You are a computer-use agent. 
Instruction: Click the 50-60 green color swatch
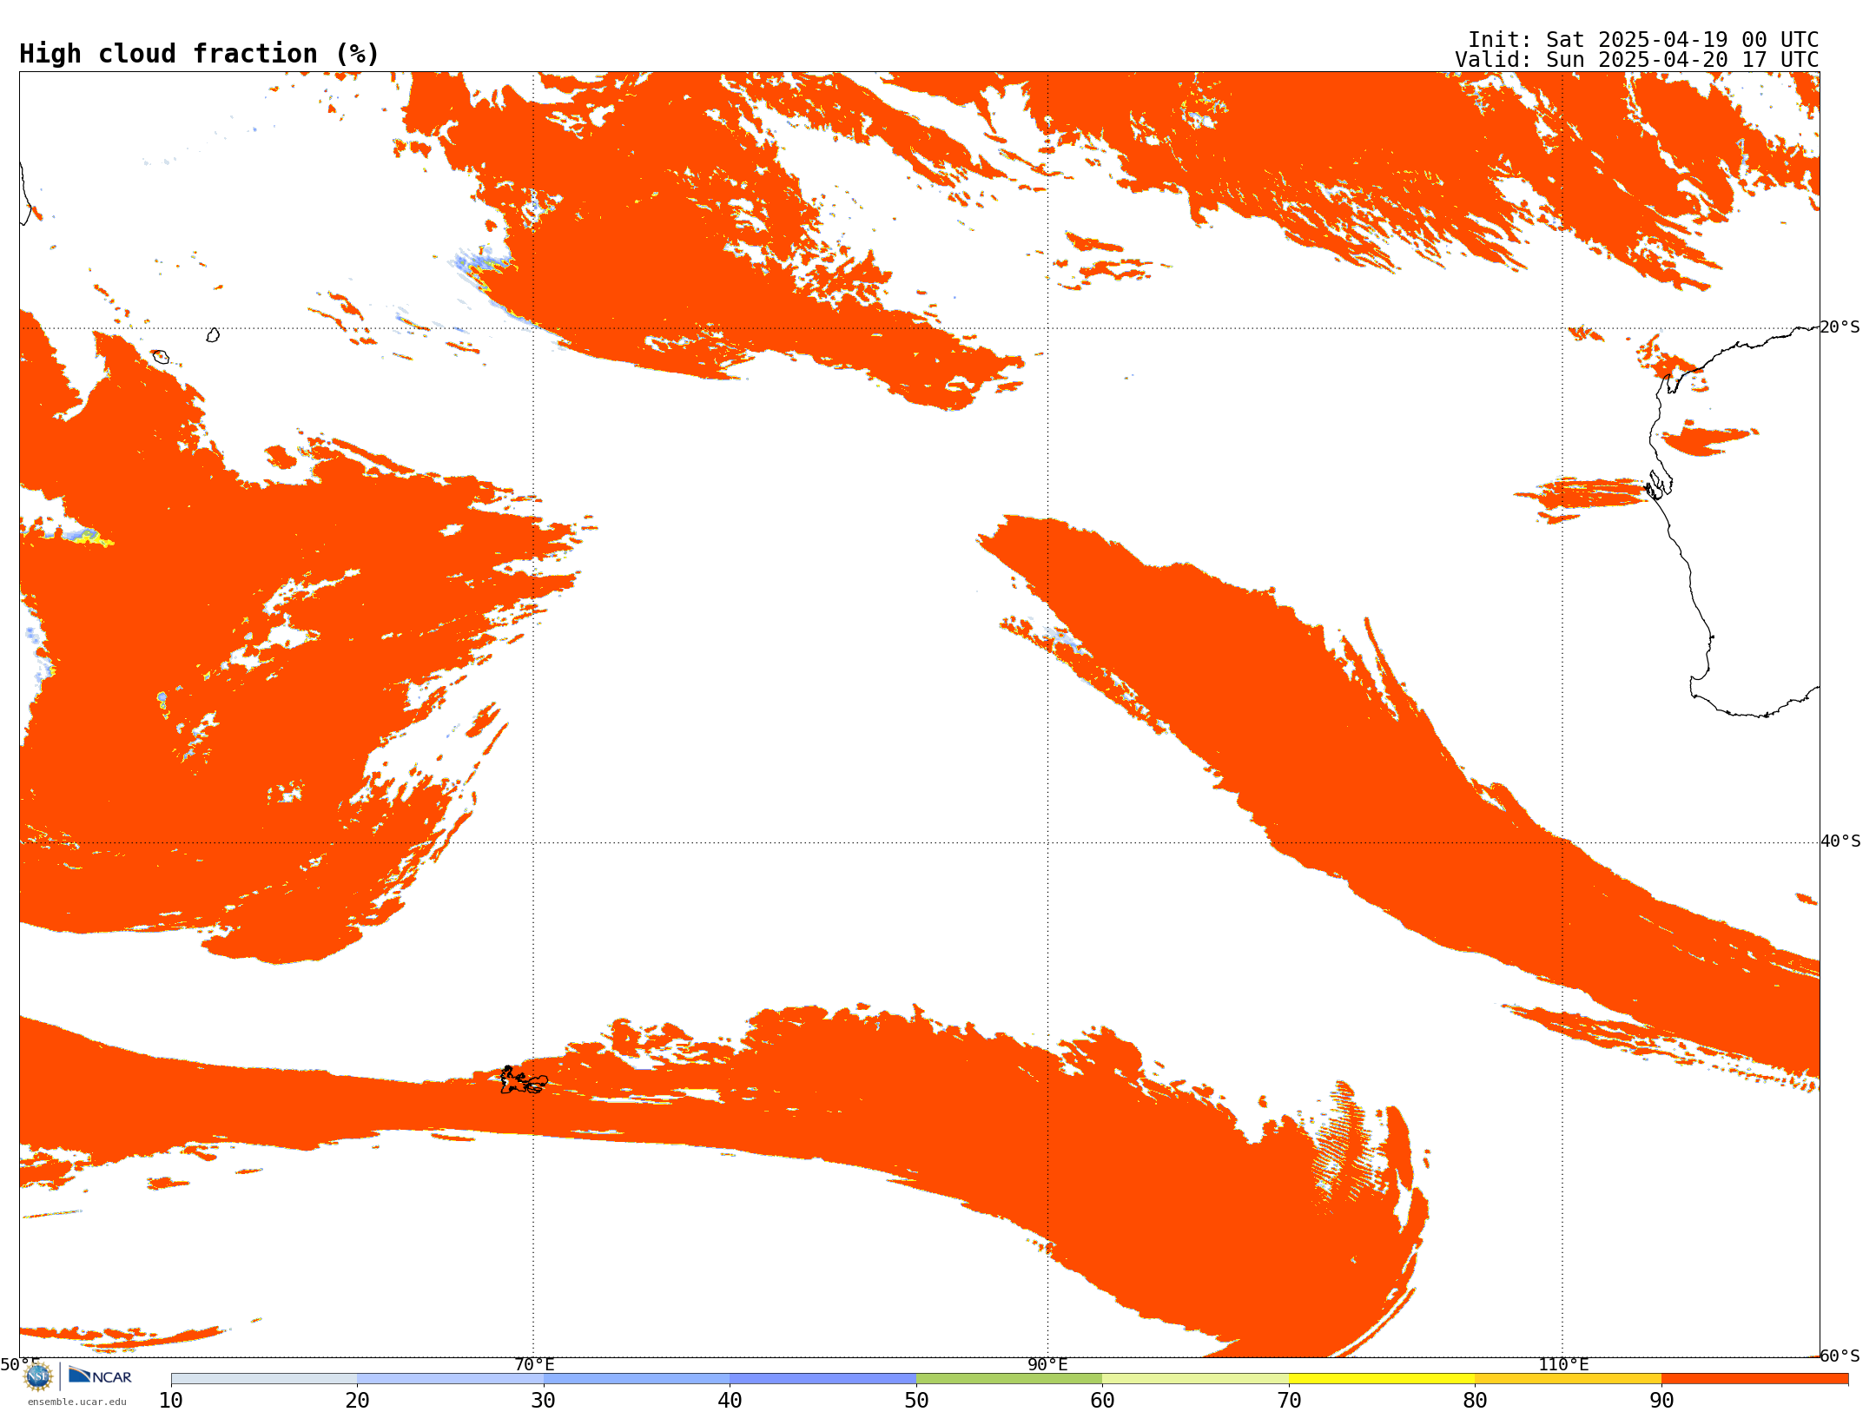(x=1009, y=1379)
